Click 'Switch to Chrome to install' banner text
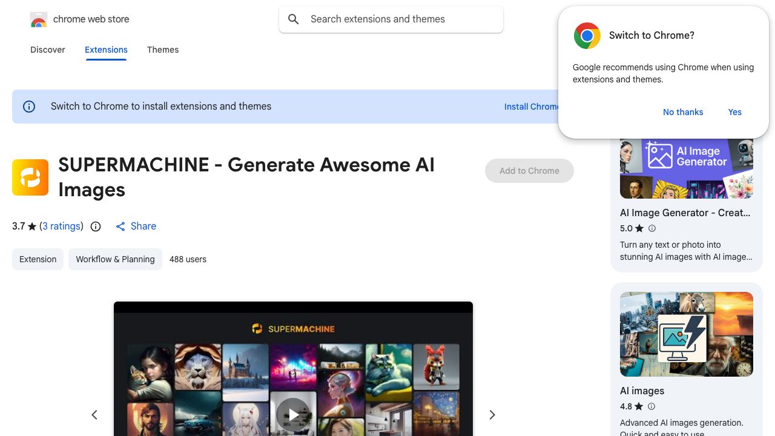The image size is (775, 436). 161,107
